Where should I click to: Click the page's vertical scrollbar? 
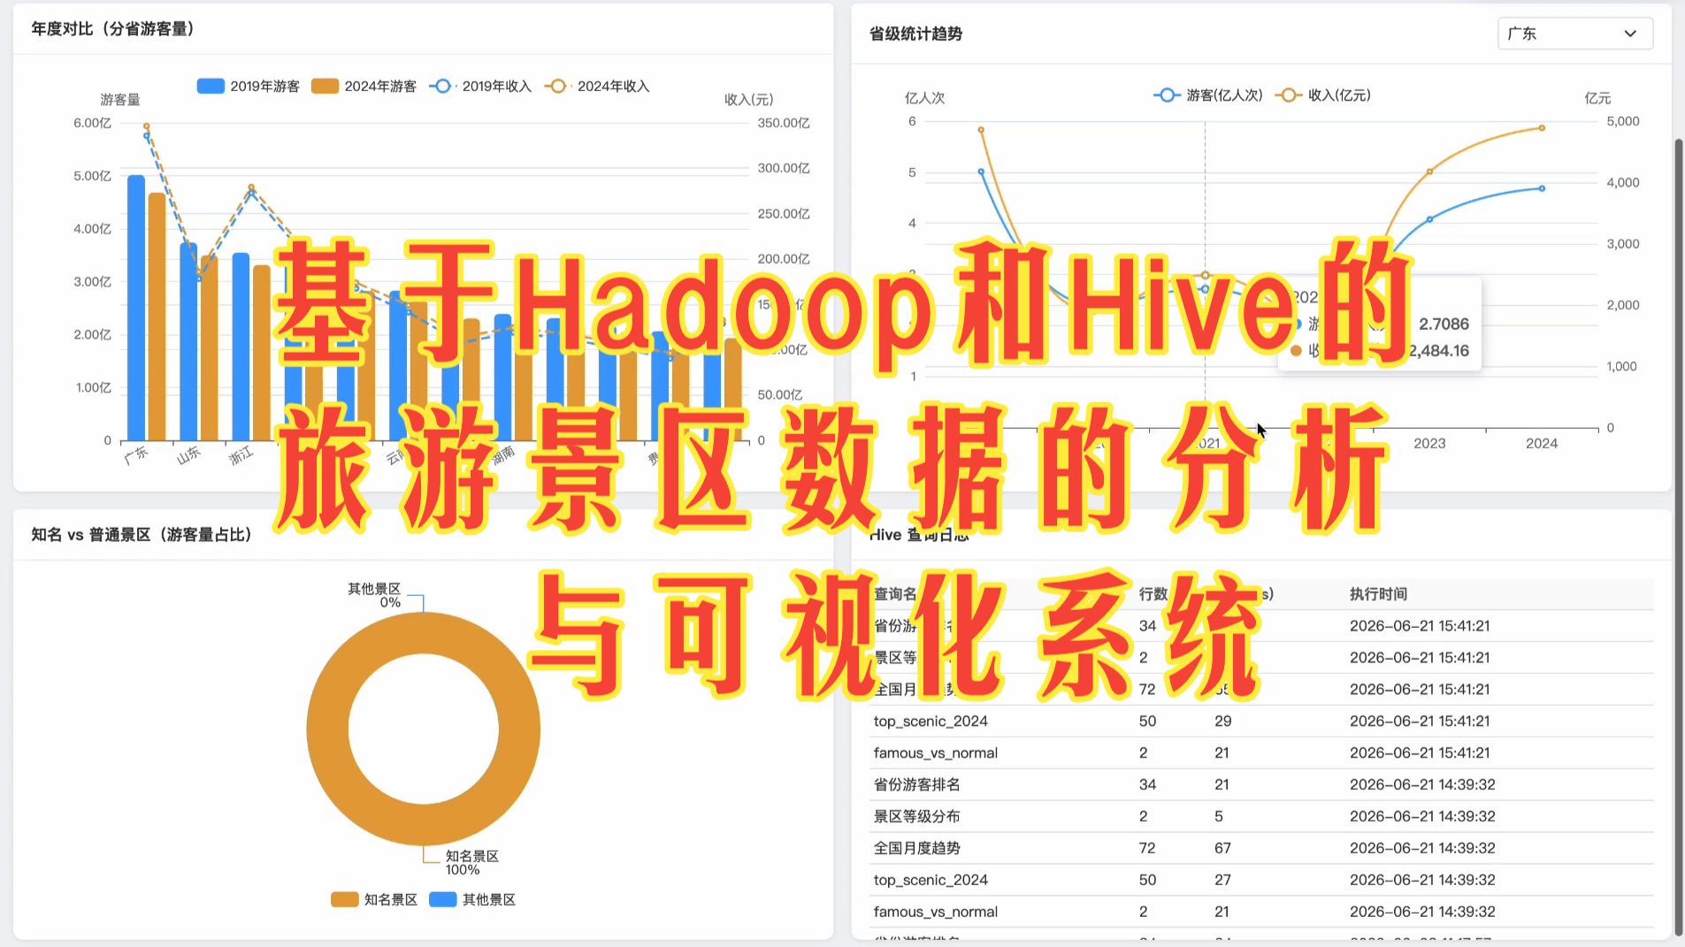1679,536
